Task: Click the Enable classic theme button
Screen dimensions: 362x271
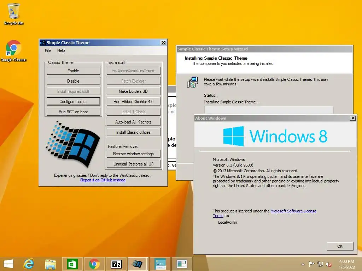Action: pos(74,71)
